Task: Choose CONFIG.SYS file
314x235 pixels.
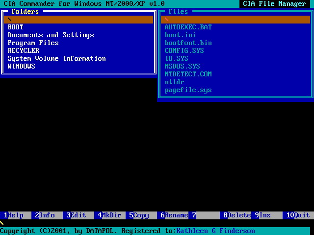Action: coord(184,50)
